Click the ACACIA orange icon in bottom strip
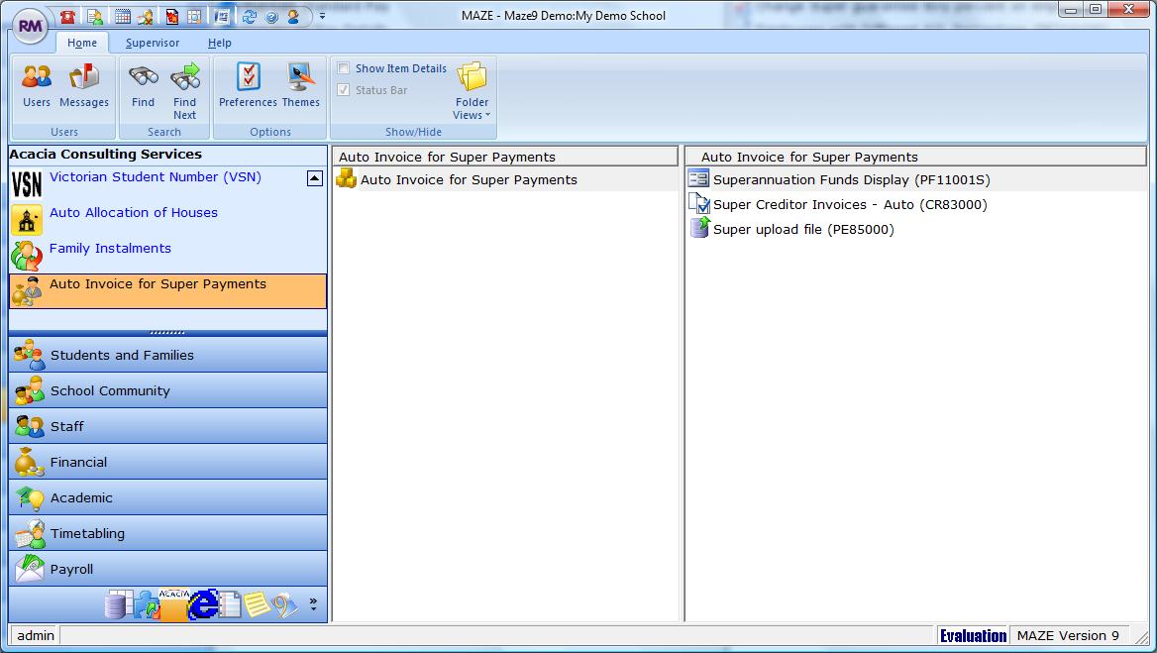 point(174,604)
